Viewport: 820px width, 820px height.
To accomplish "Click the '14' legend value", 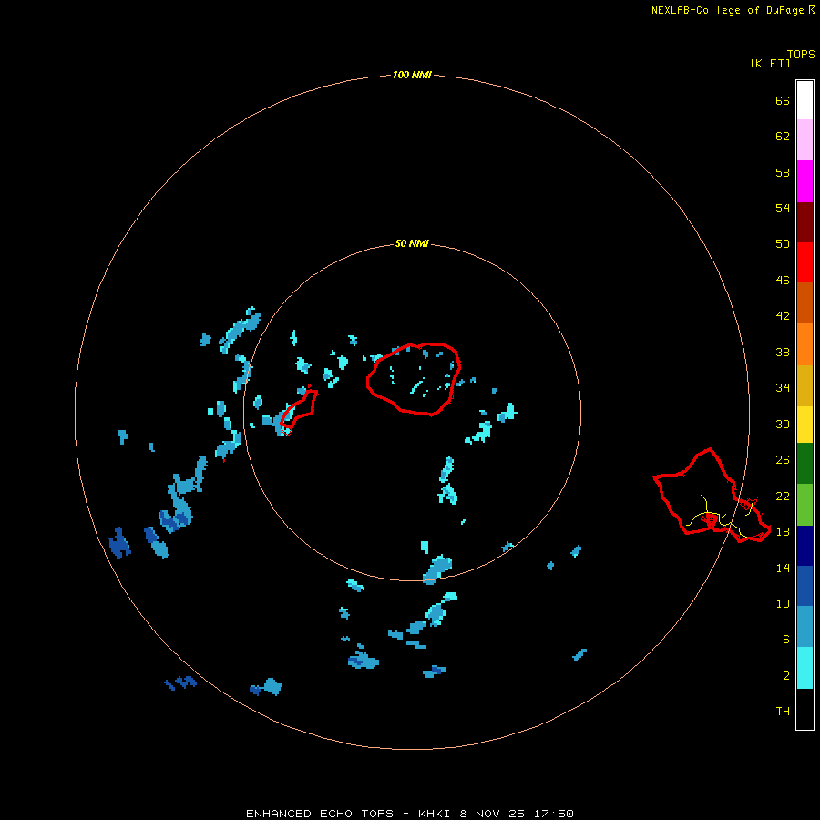I will (x=783, y=568).
